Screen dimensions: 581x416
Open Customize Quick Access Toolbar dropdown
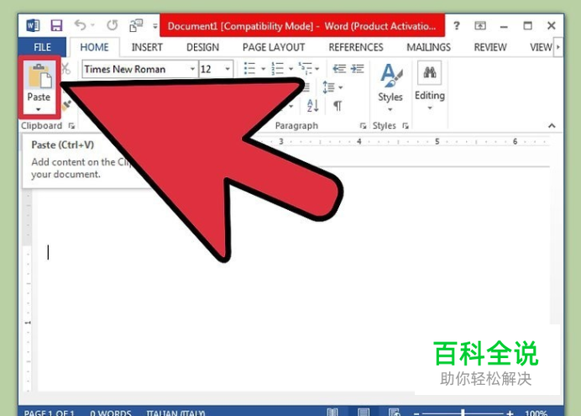point(154,26)
